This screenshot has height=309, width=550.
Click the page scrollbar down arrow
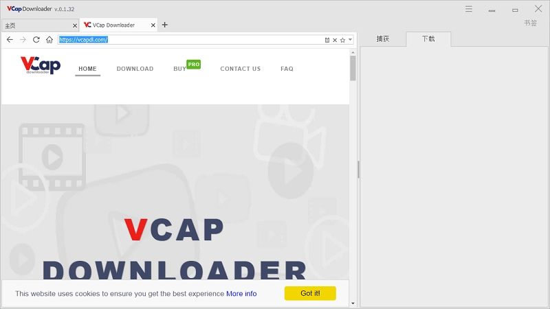pyautogui.click(x=353, y=304)
